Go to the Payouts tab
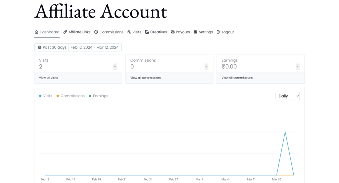This screenshot has width=339, height=183. [x=183, y=32]
